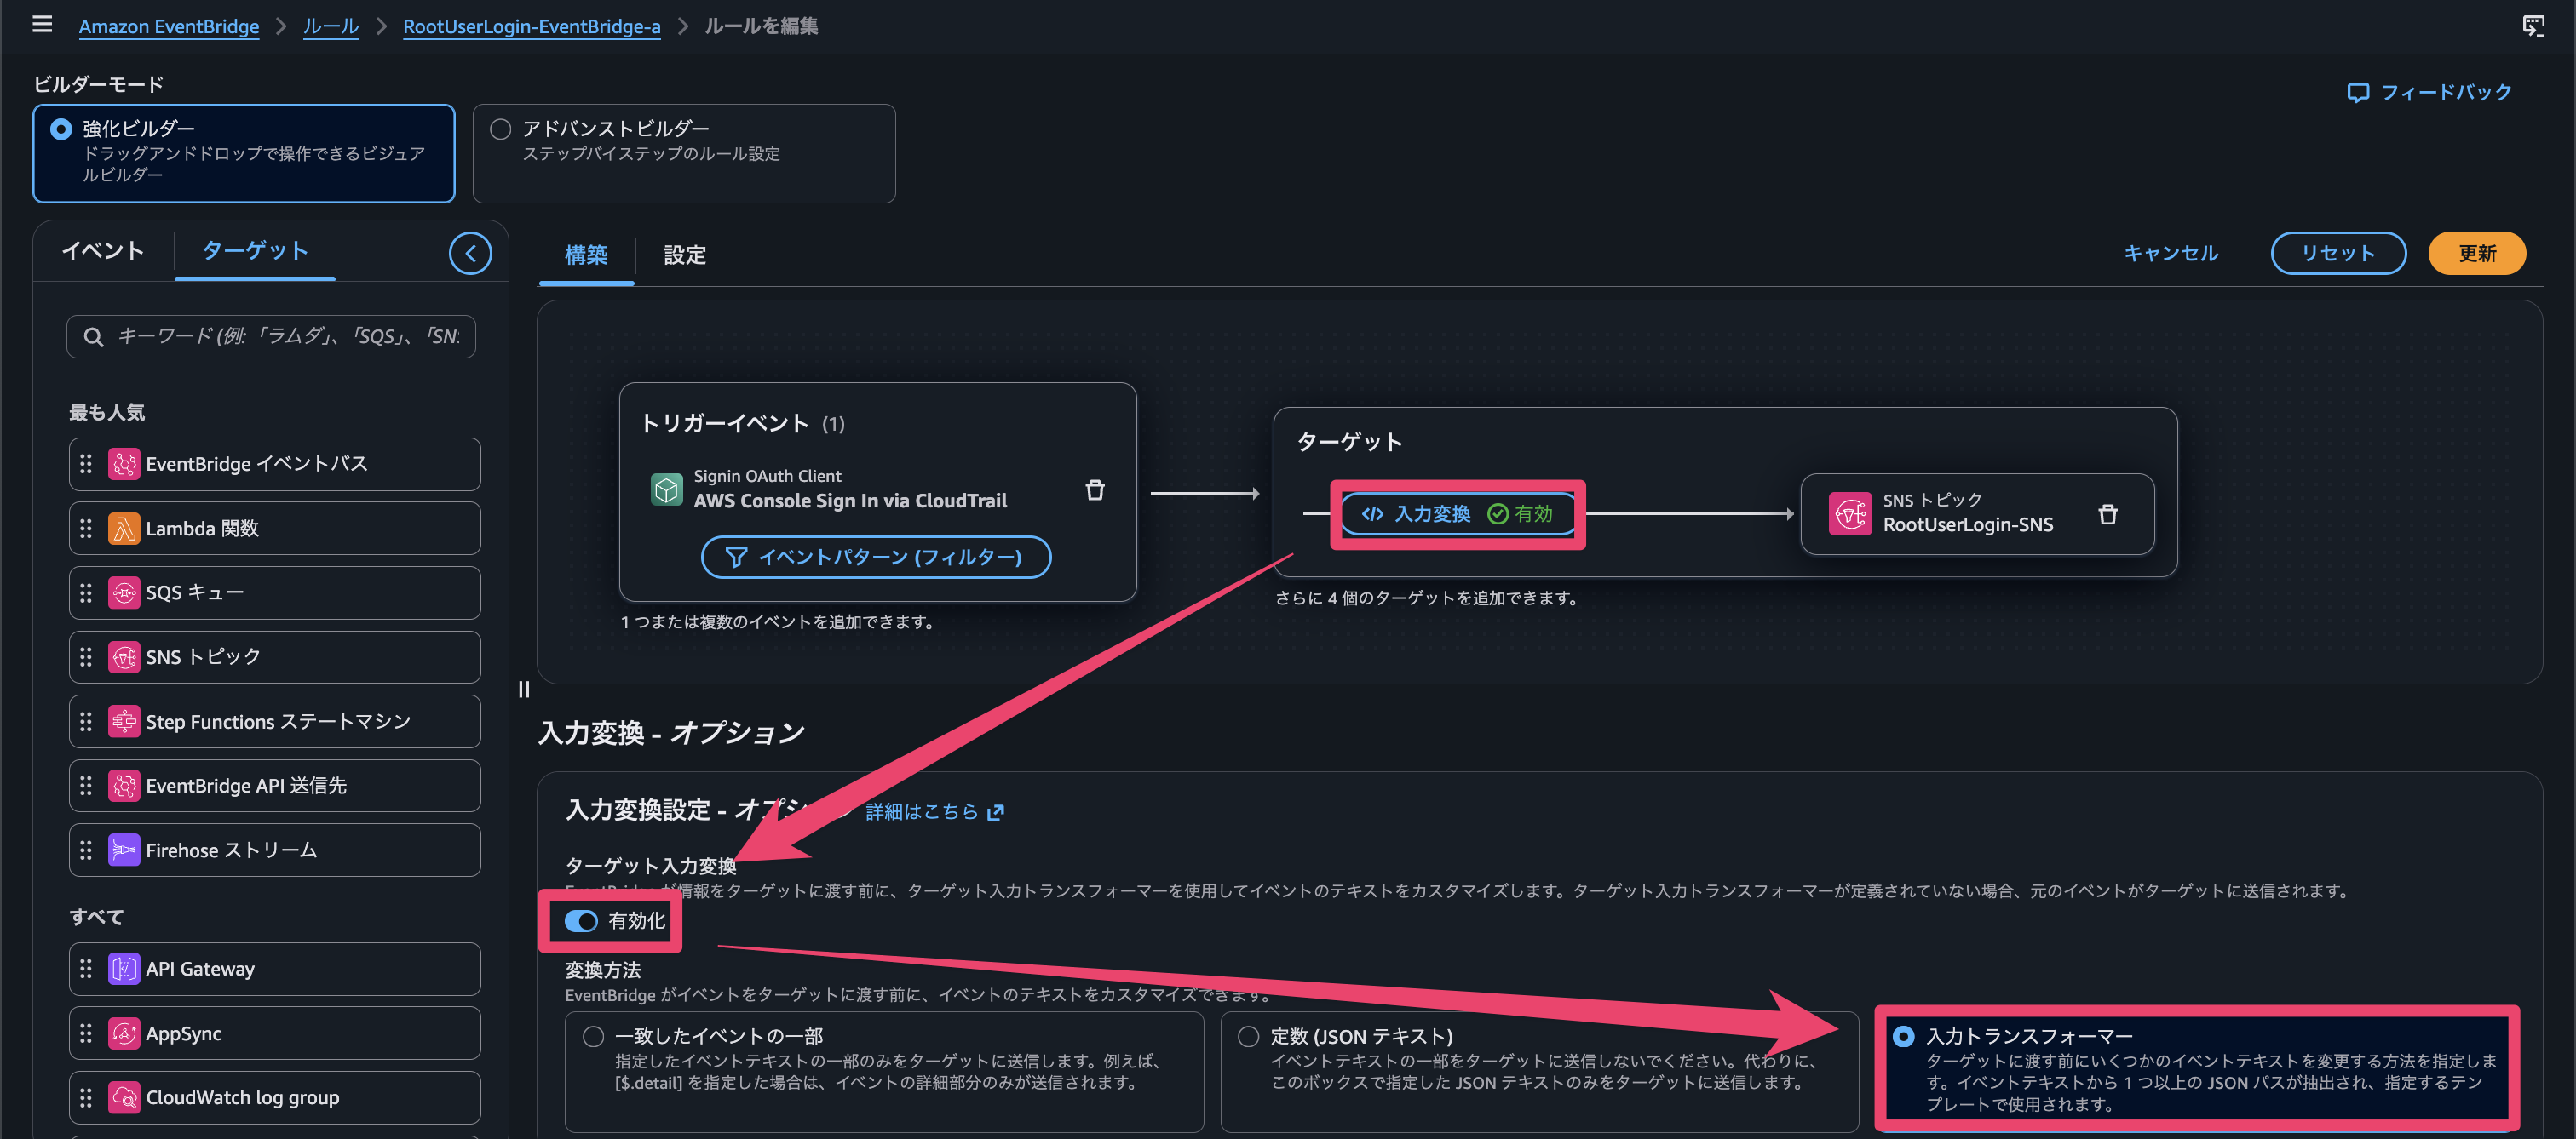This screenshot has height=1139, width=2576.
Task: Select the Lambda 関数 target item
Action: (275, 529)
